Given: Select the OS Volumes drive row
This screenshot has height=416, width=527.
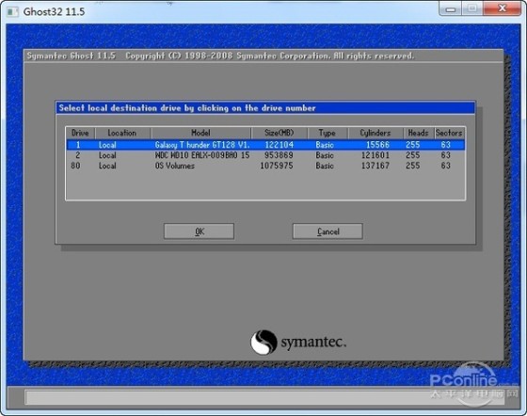Looking at the screenshot, I should (x=265, y=166).
